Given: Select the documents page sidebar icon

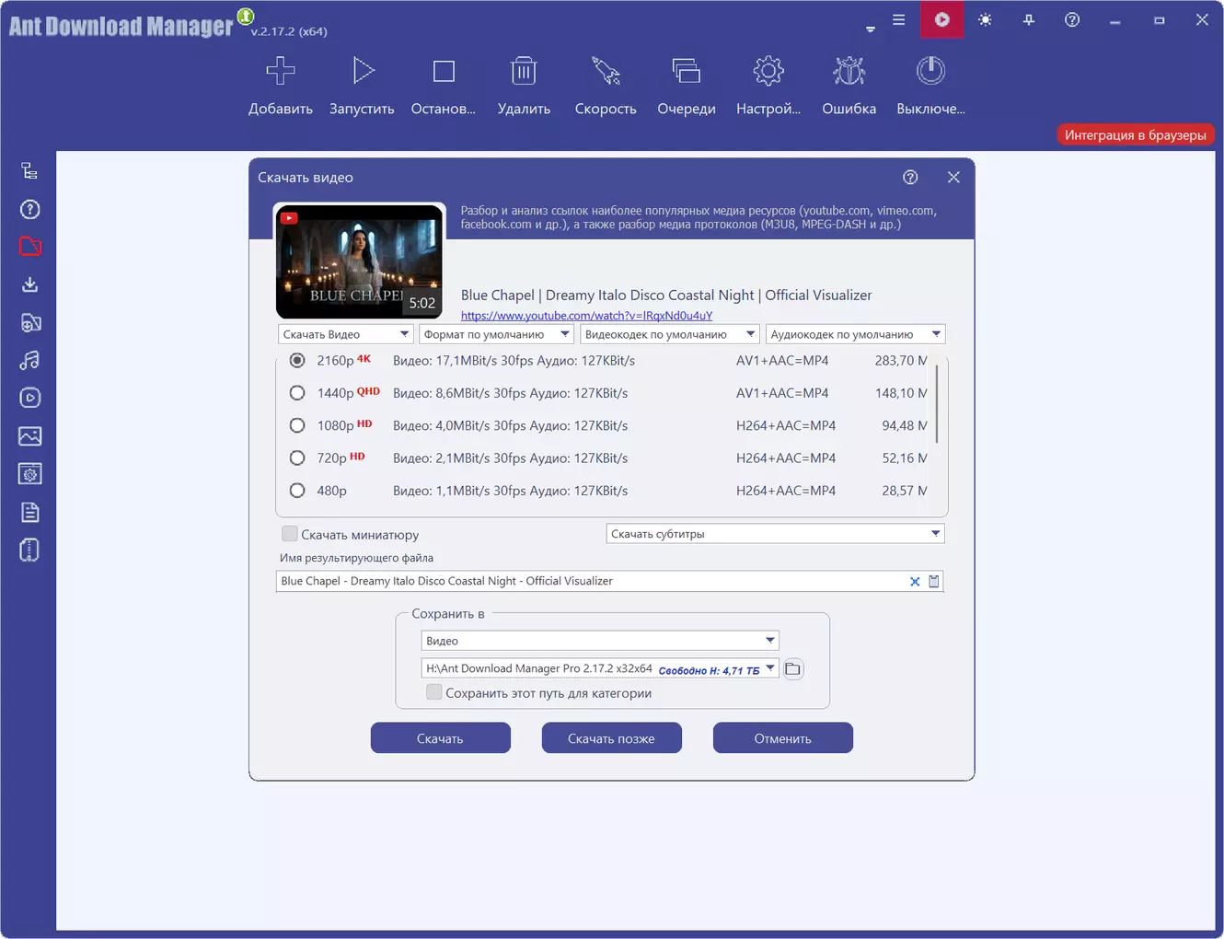Looking at the screenshot, I should click(29, 513).
